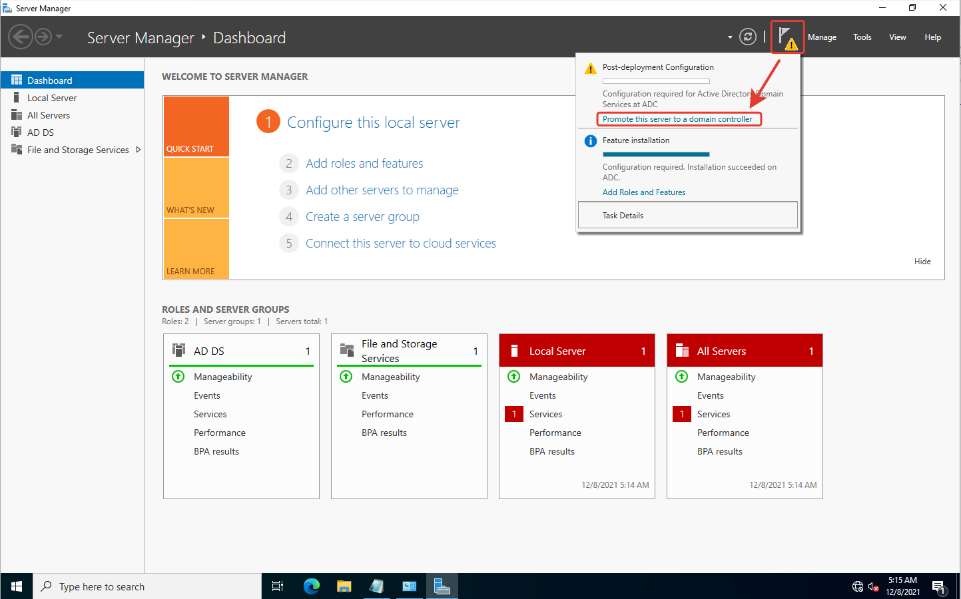Open the Tools menu

pos(862,37)
